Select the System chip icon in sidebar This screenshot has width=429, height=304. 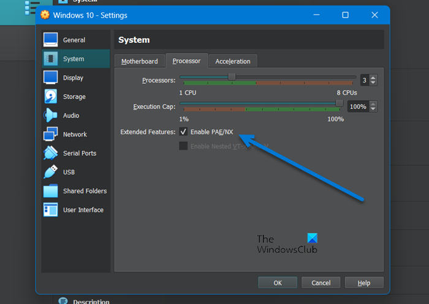(51, 59)
